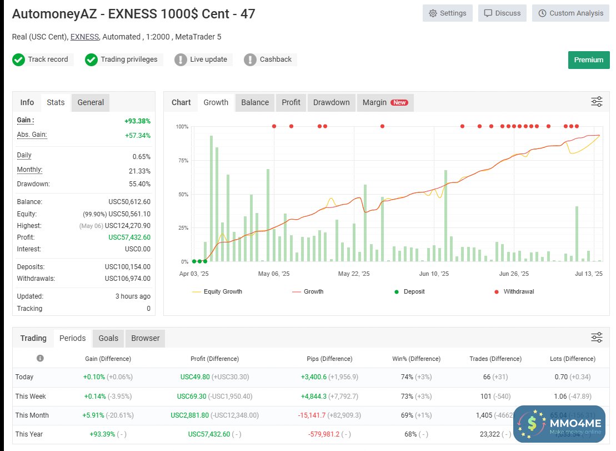The image size is (616, 451).
Task: Click the Trades (Difference) column header
Action: (495, 359)
